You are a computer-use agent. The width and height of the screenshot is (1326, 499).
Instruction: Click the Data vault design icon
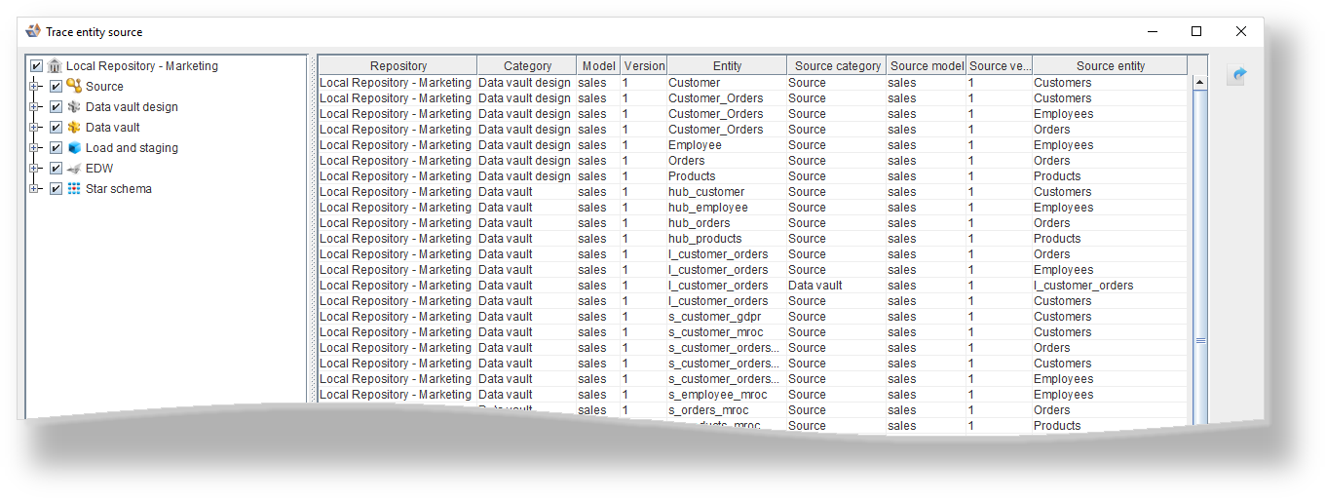pyautogui.click(x=74, y=107)
